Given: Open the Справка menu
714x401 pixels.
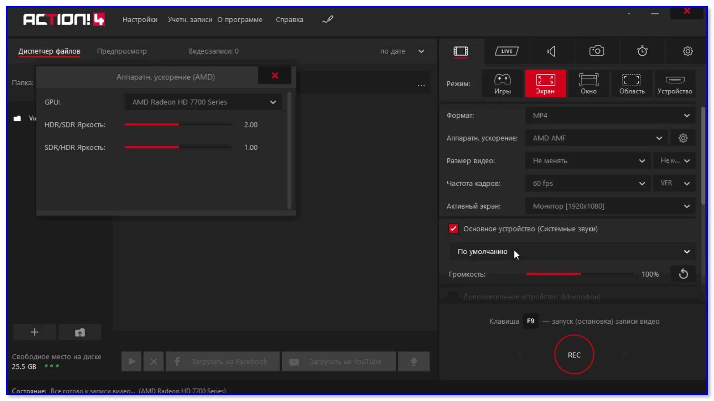Looking at the screenshot, I should click(x=290, y=19).
